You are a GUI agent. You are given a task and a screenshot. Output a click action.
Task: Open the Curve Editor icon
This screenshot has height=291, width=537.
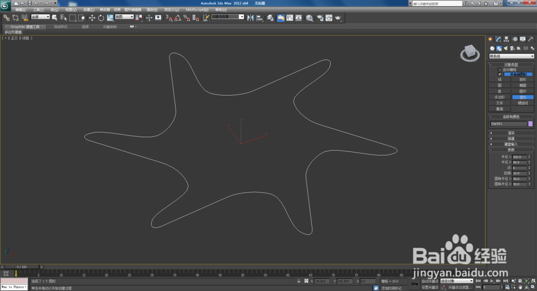290,18
